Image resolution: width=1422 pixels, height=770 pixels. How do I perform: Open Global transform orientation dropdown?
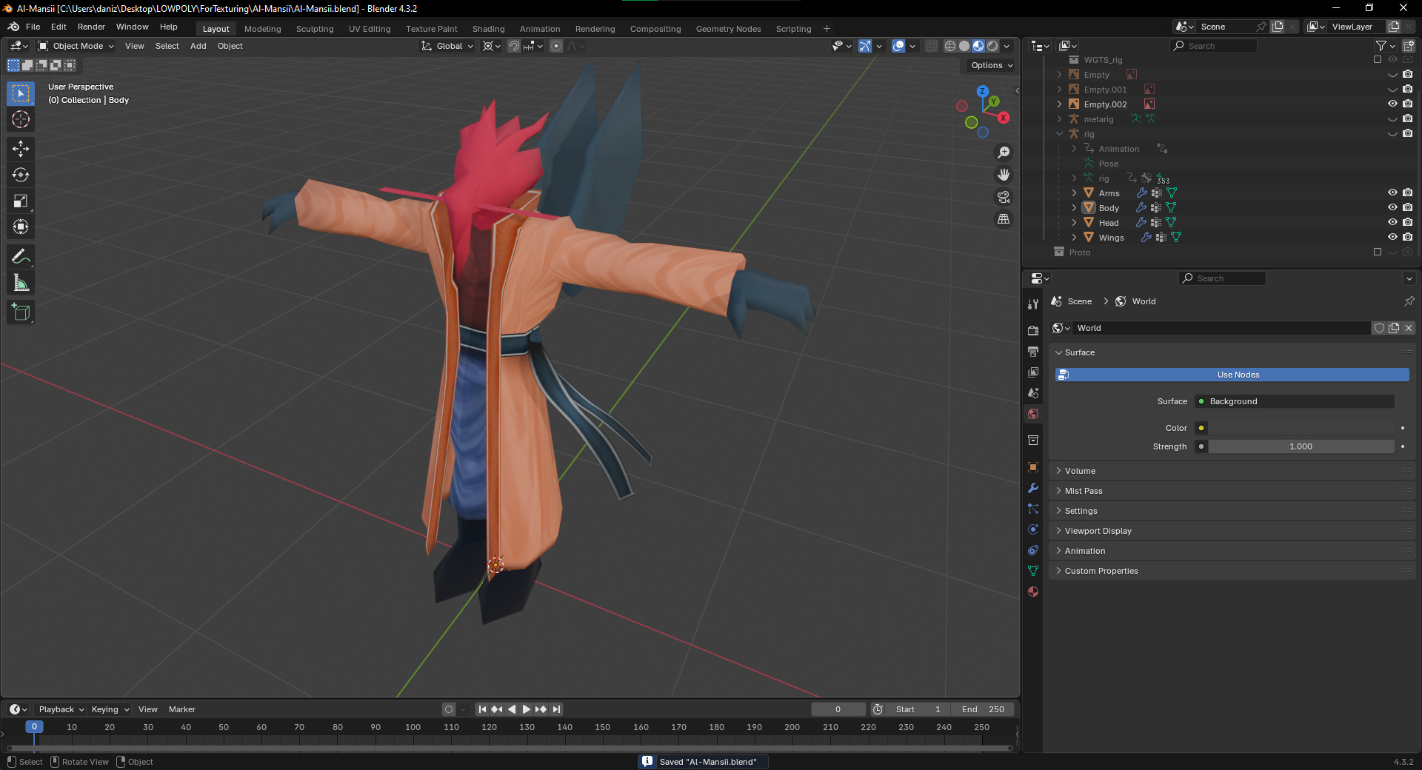(x=447, y=46)
